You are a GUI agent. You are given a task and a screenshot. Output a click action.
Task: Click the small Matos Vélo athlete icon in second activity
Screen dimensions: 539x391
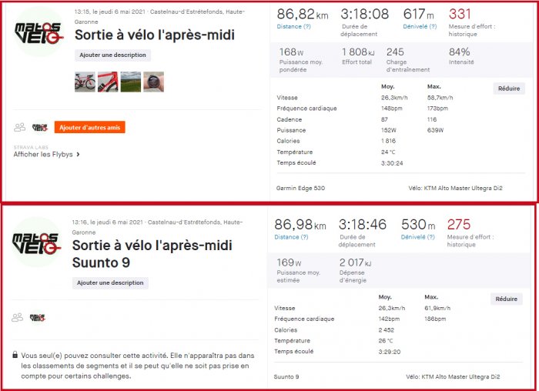pos(38,317)
